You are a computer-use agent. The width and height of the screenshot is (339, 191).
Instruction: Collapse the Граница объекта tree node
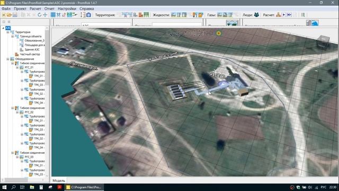pos(13,37)
